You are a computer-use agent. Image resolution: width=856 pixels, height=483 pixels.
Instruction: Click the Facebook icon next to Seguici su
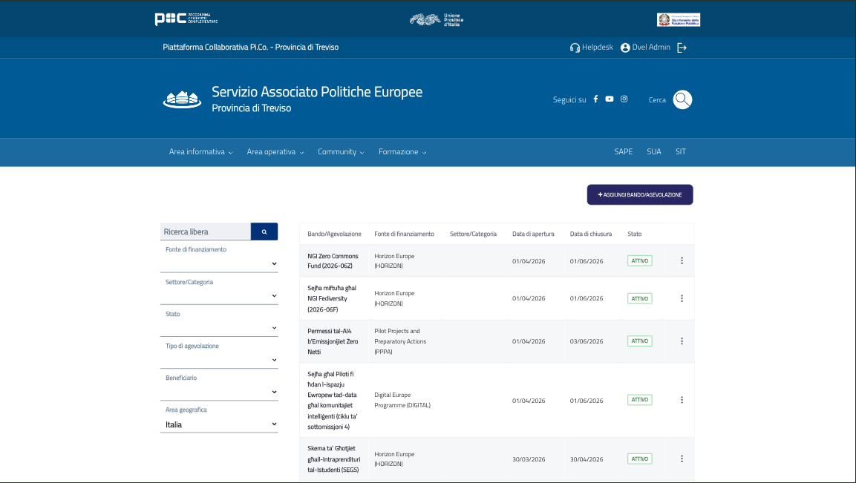(x=595, y=99)
